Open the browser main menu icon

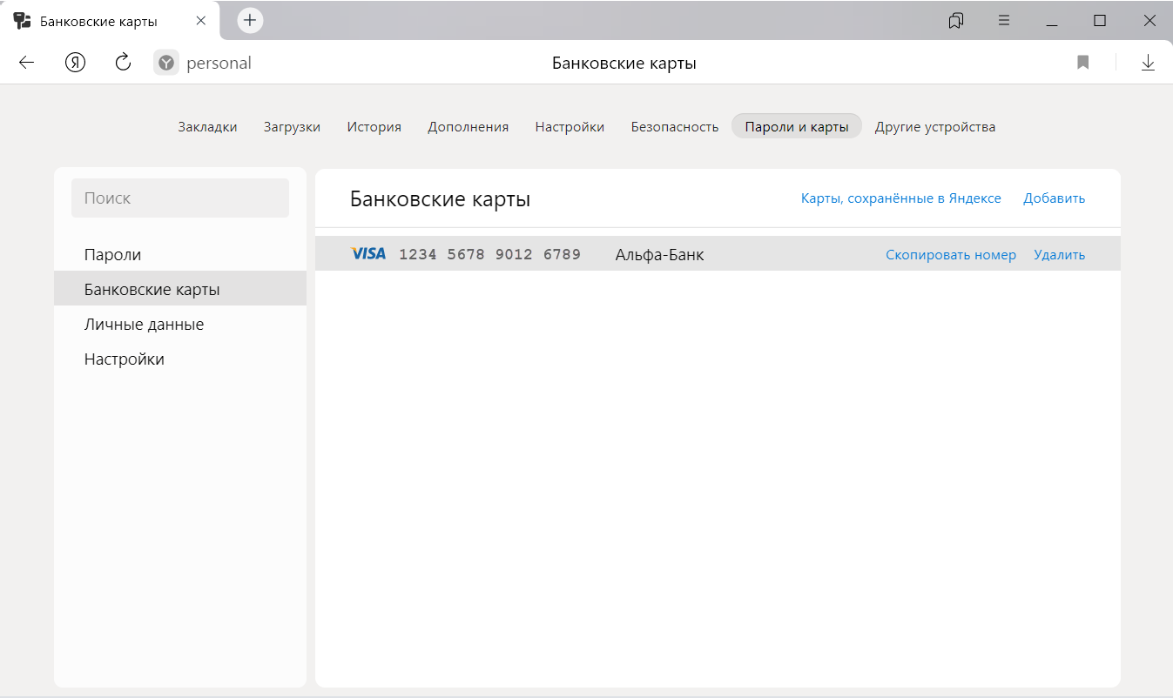pos(1004,20)
